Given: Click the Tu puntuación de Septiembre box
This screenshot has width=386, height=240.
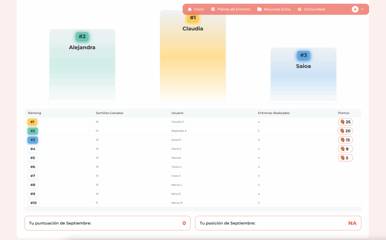Looking at the screenshot, I should tap(107, 223).
